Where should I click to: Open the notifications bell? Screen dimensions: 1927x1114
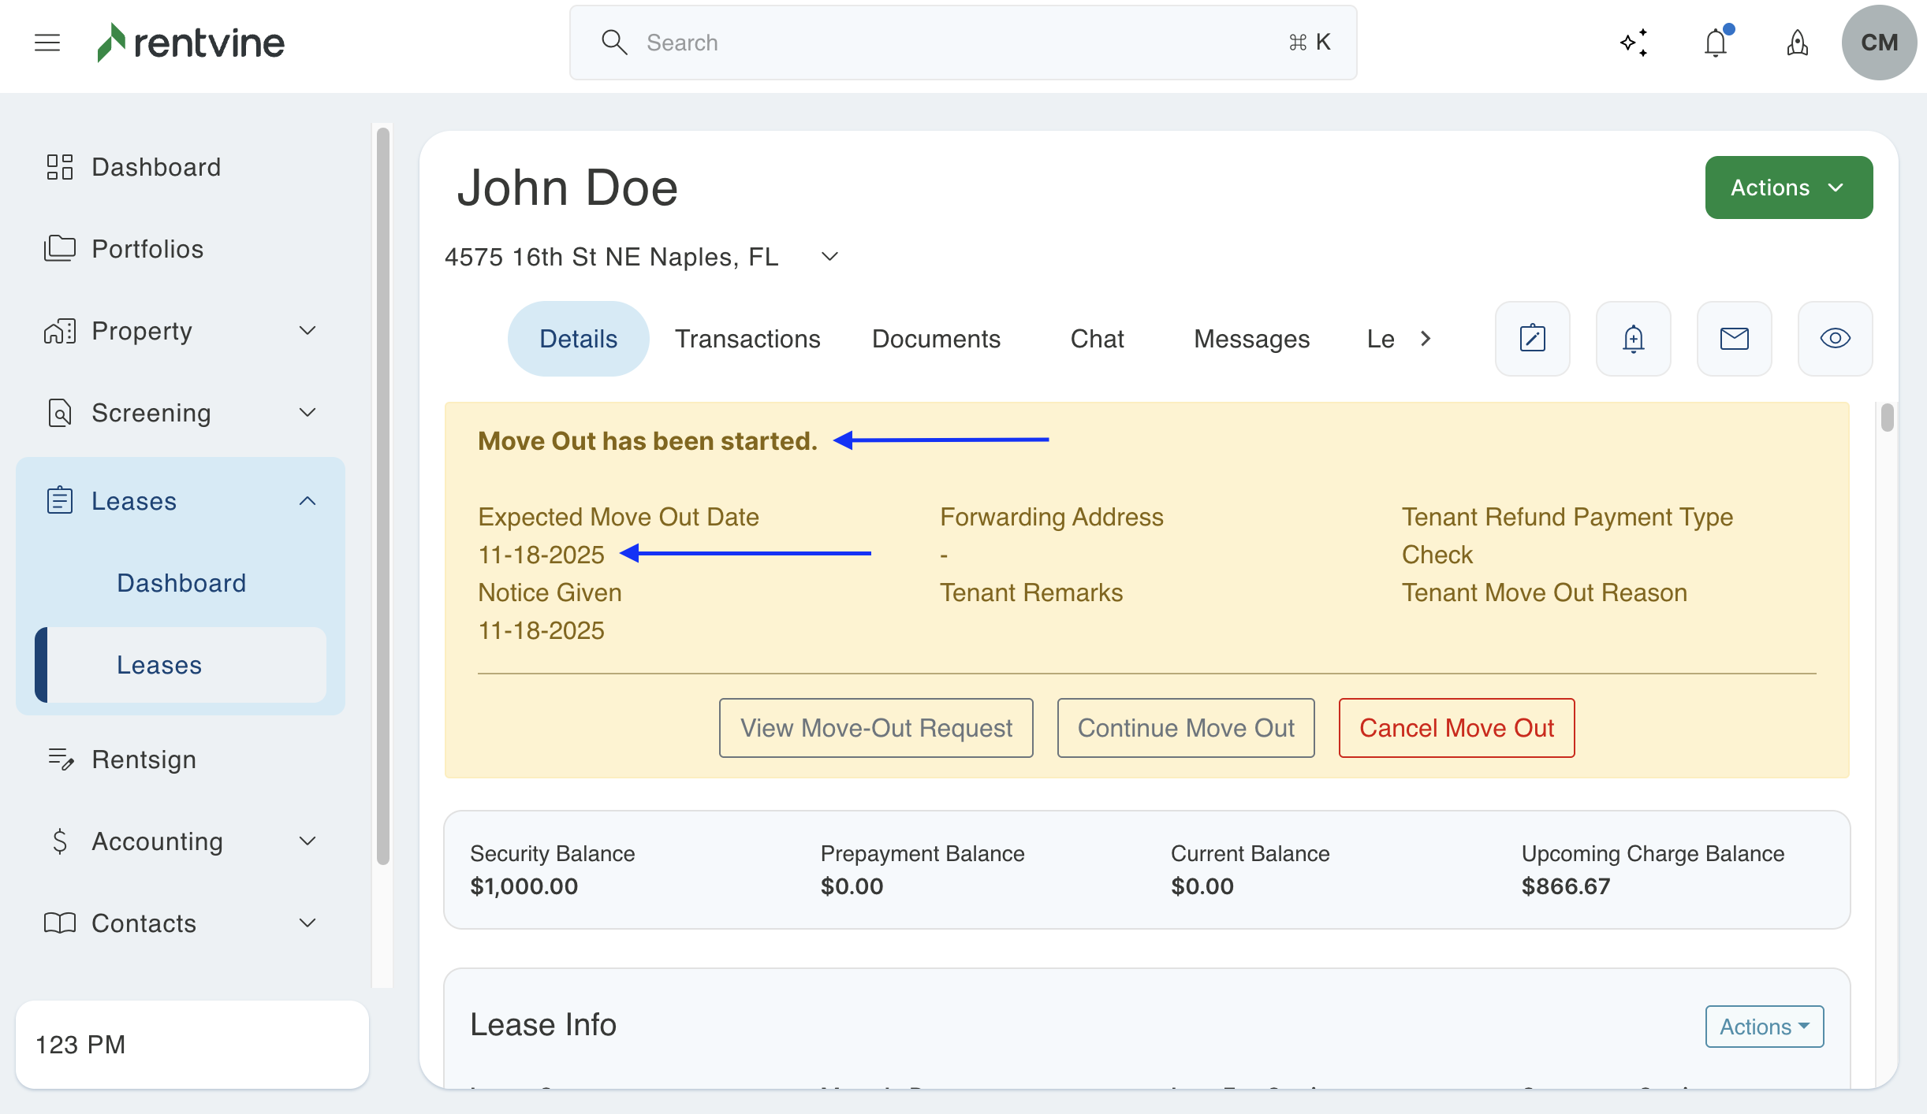pyautogui.click(x=1716, y=43)
